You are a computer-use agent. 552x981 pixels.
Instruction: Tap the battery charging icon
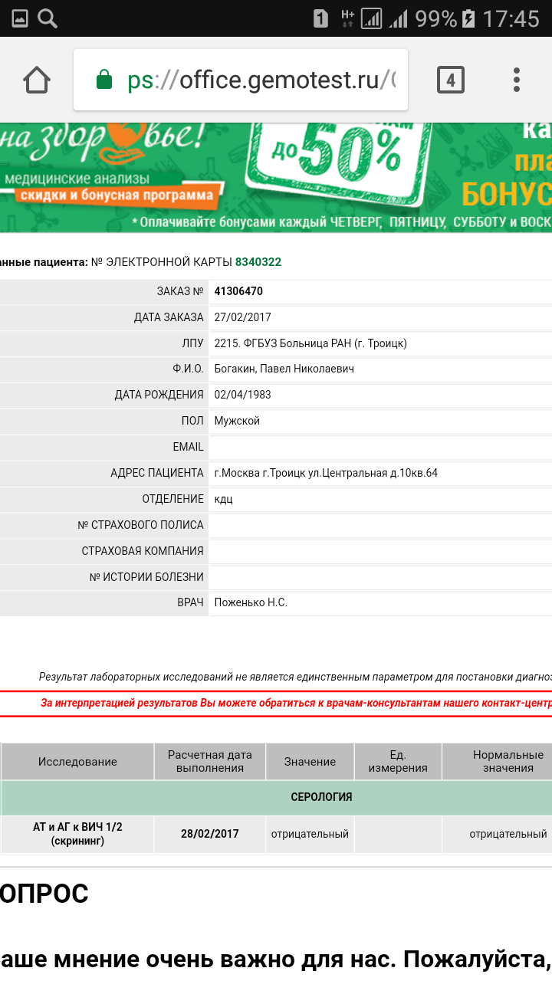[x=468, y=18]
